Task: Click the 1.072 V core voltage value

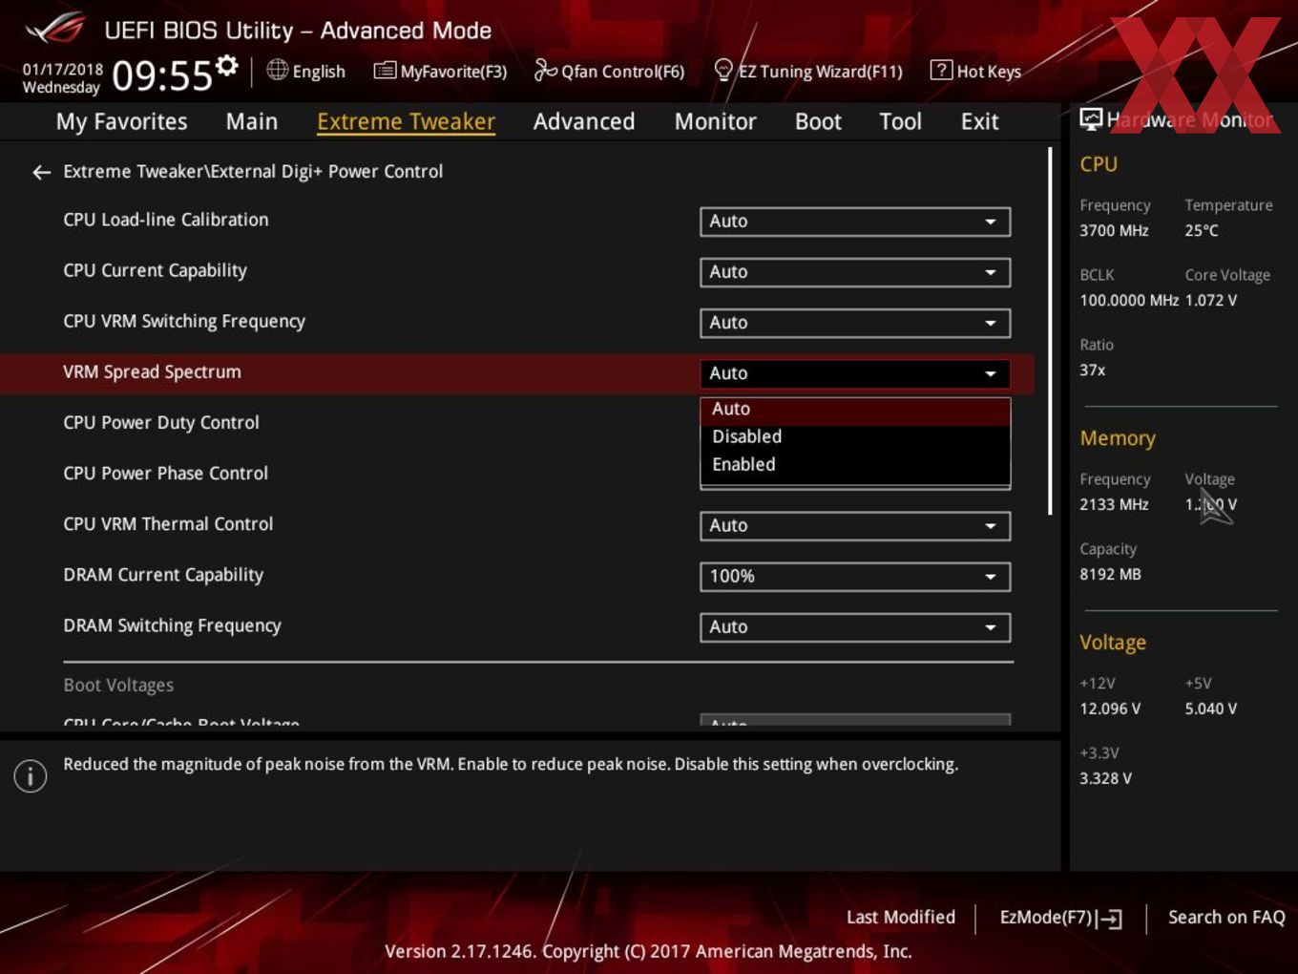Action: point(1211,300)
